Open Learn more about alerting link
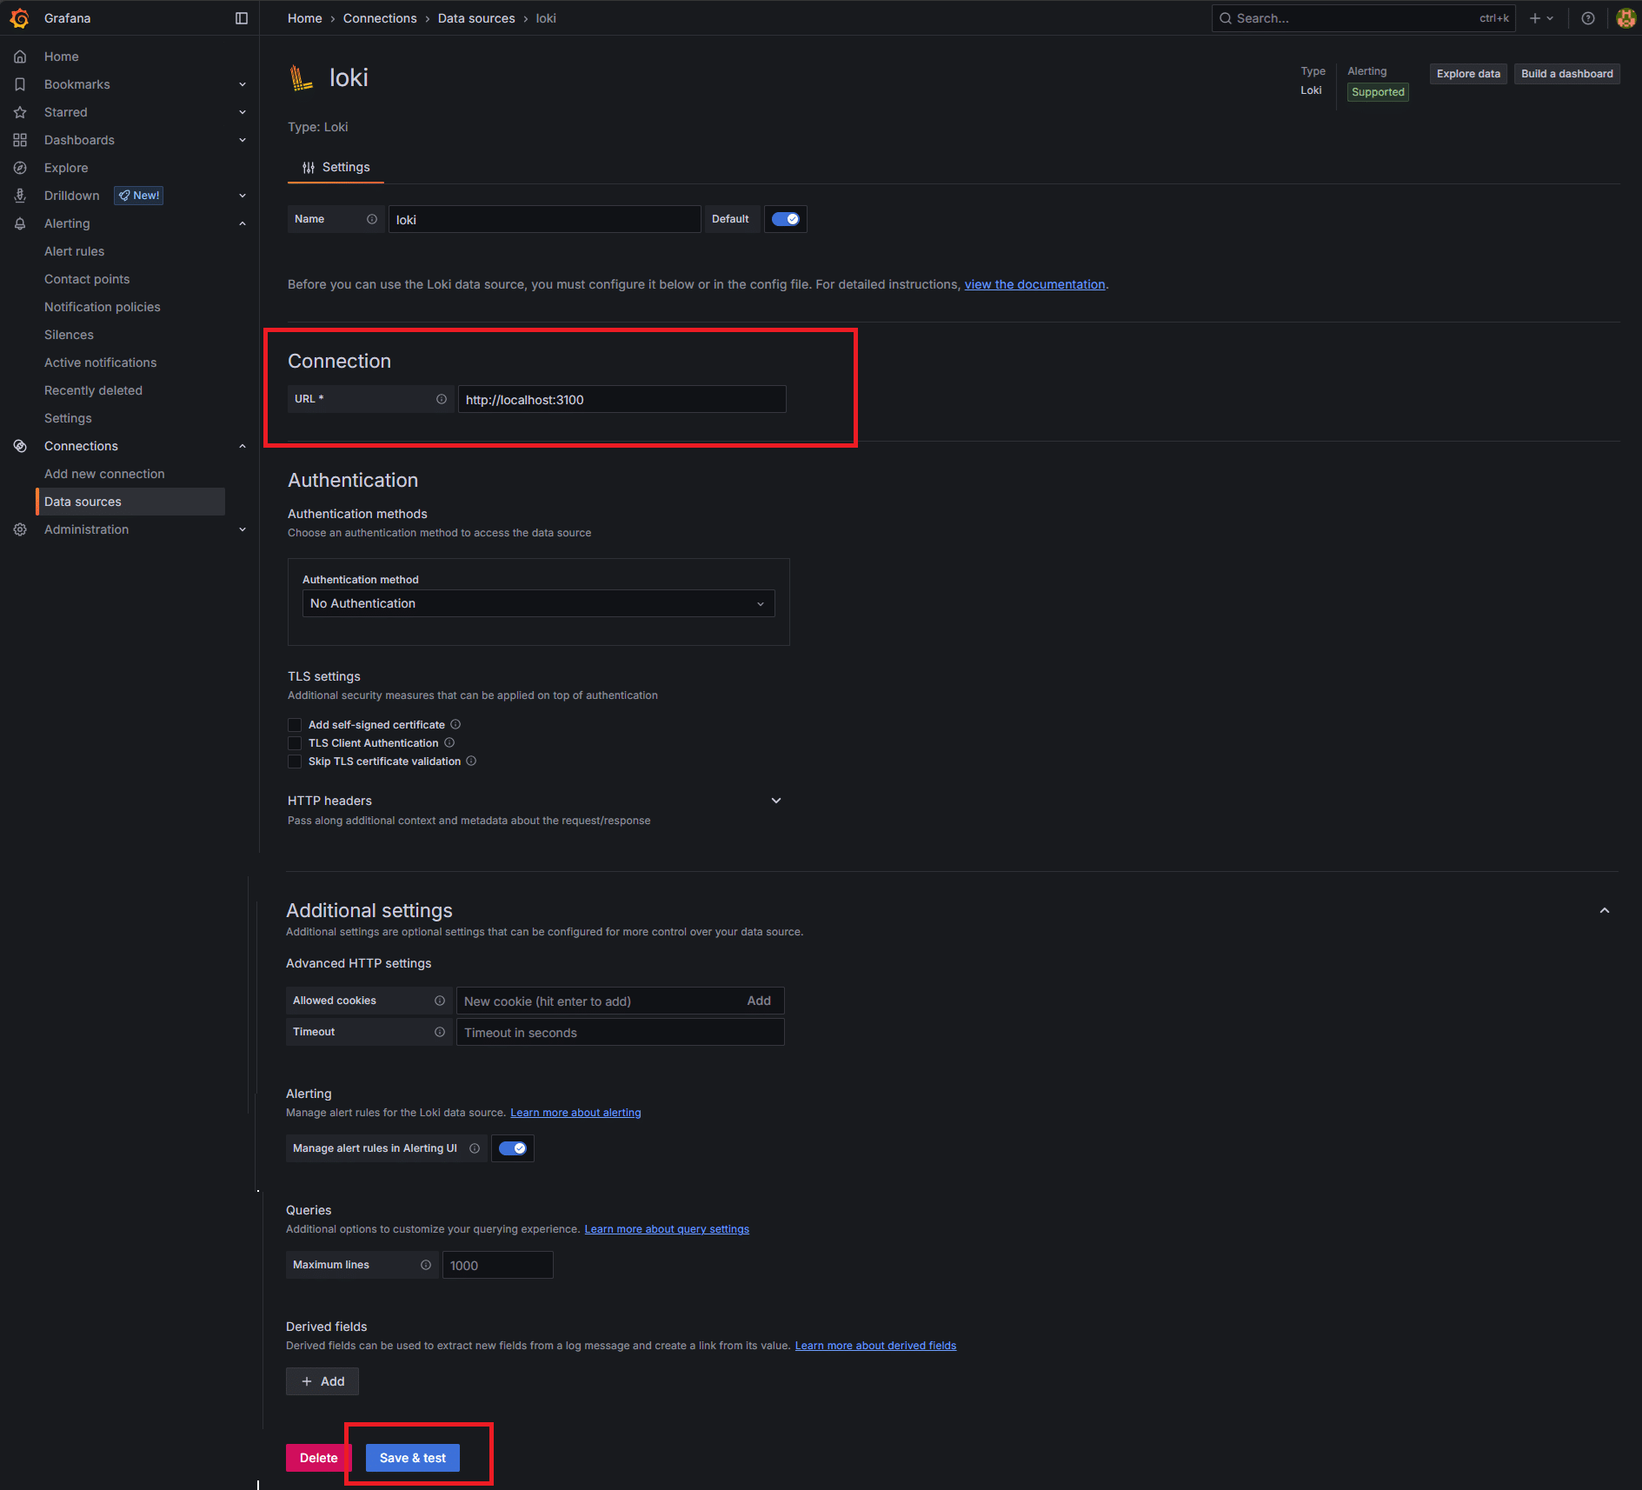This screenshot has height=1490, width=1642. (x=575, y=1113)
